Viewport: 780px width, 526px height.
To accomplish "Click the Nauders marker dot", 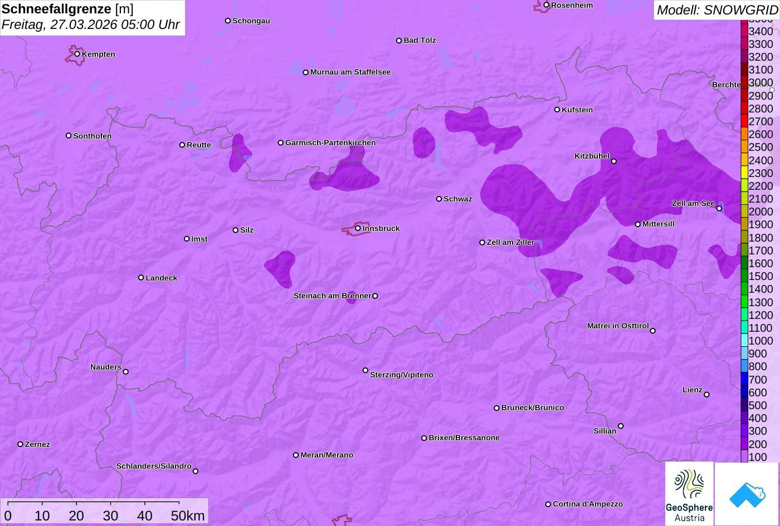I will click(126, 372).
